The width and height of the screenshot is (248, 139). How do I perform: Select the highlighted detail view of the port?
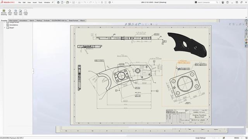185,83
